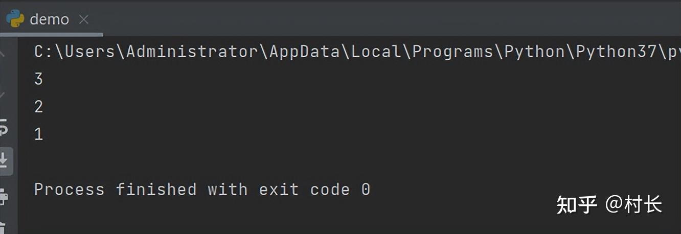Clear all console output with trash icon
Image resolution: width=681 pixels, height=234 pixels.
pyautogui.click(x=4, y=227)
